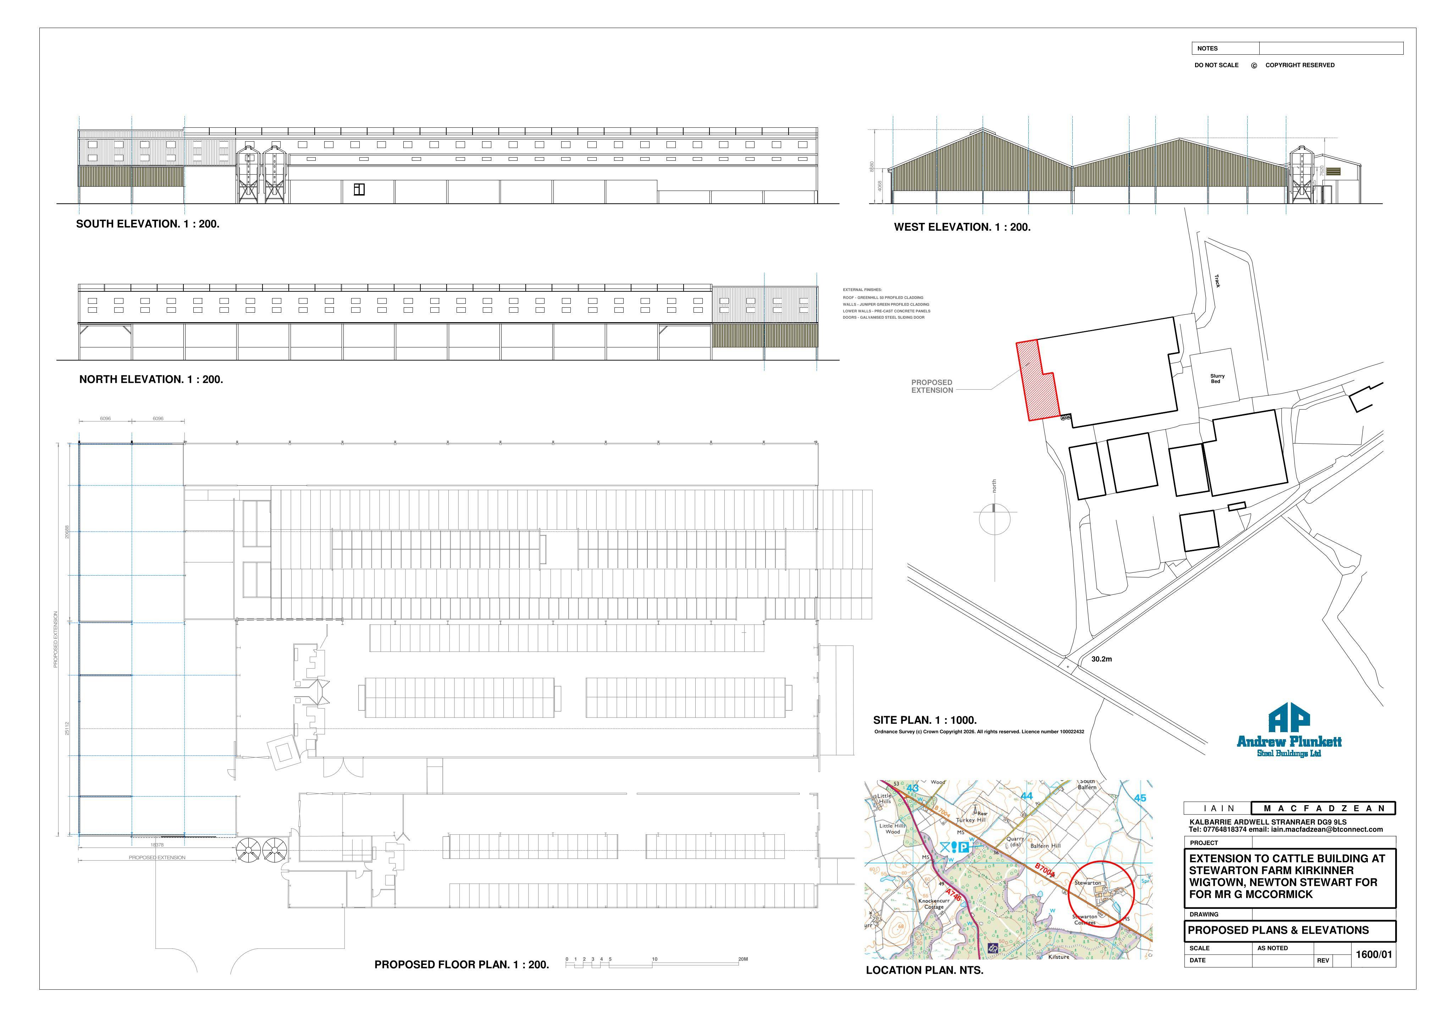Click the red circle marking Stewarton on the map
Viewport: 1453px width, 1027px height.
coord(1100,894)
